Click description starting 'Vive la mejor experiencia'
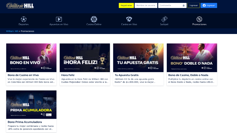 point(31,80)
